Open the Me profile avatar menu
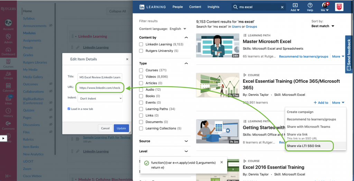 [325, 7]
